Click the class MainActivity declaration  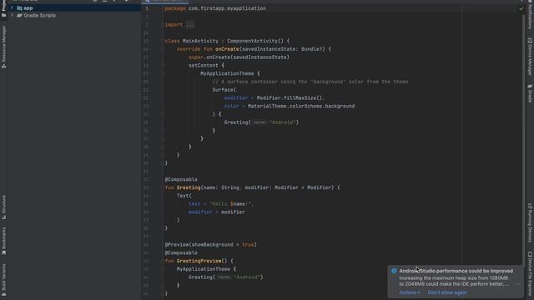(227, 41)
